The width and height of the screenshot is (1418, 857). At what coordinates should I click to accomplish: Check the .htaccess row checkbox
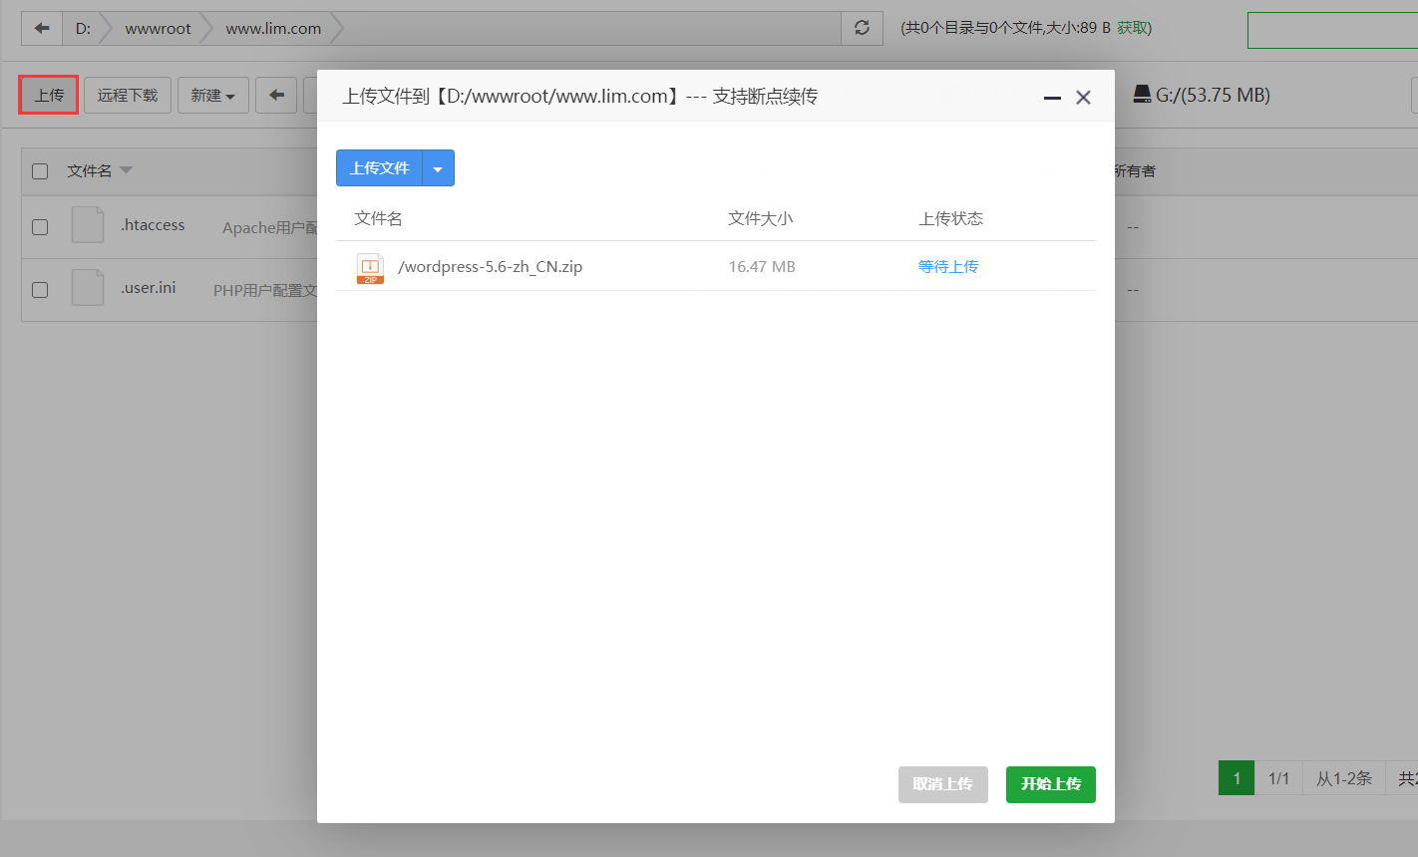coord(40,227)
